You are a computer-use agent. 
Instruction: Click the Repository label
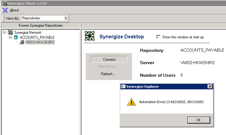click(152, 50)
